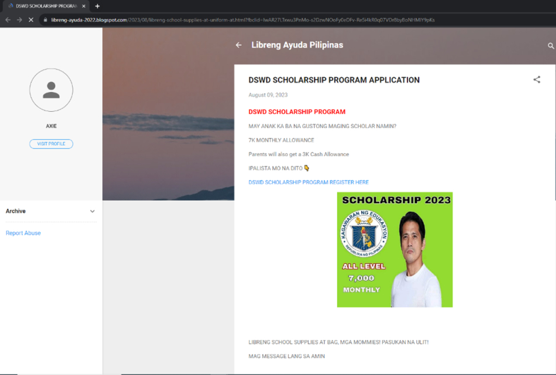Click the browser back arrow
This screenshot has width=556, height=375.
8,20
